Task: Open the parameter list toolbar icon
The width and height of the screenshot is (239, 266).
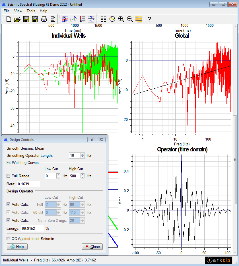Action: click(x=83, y=19)
